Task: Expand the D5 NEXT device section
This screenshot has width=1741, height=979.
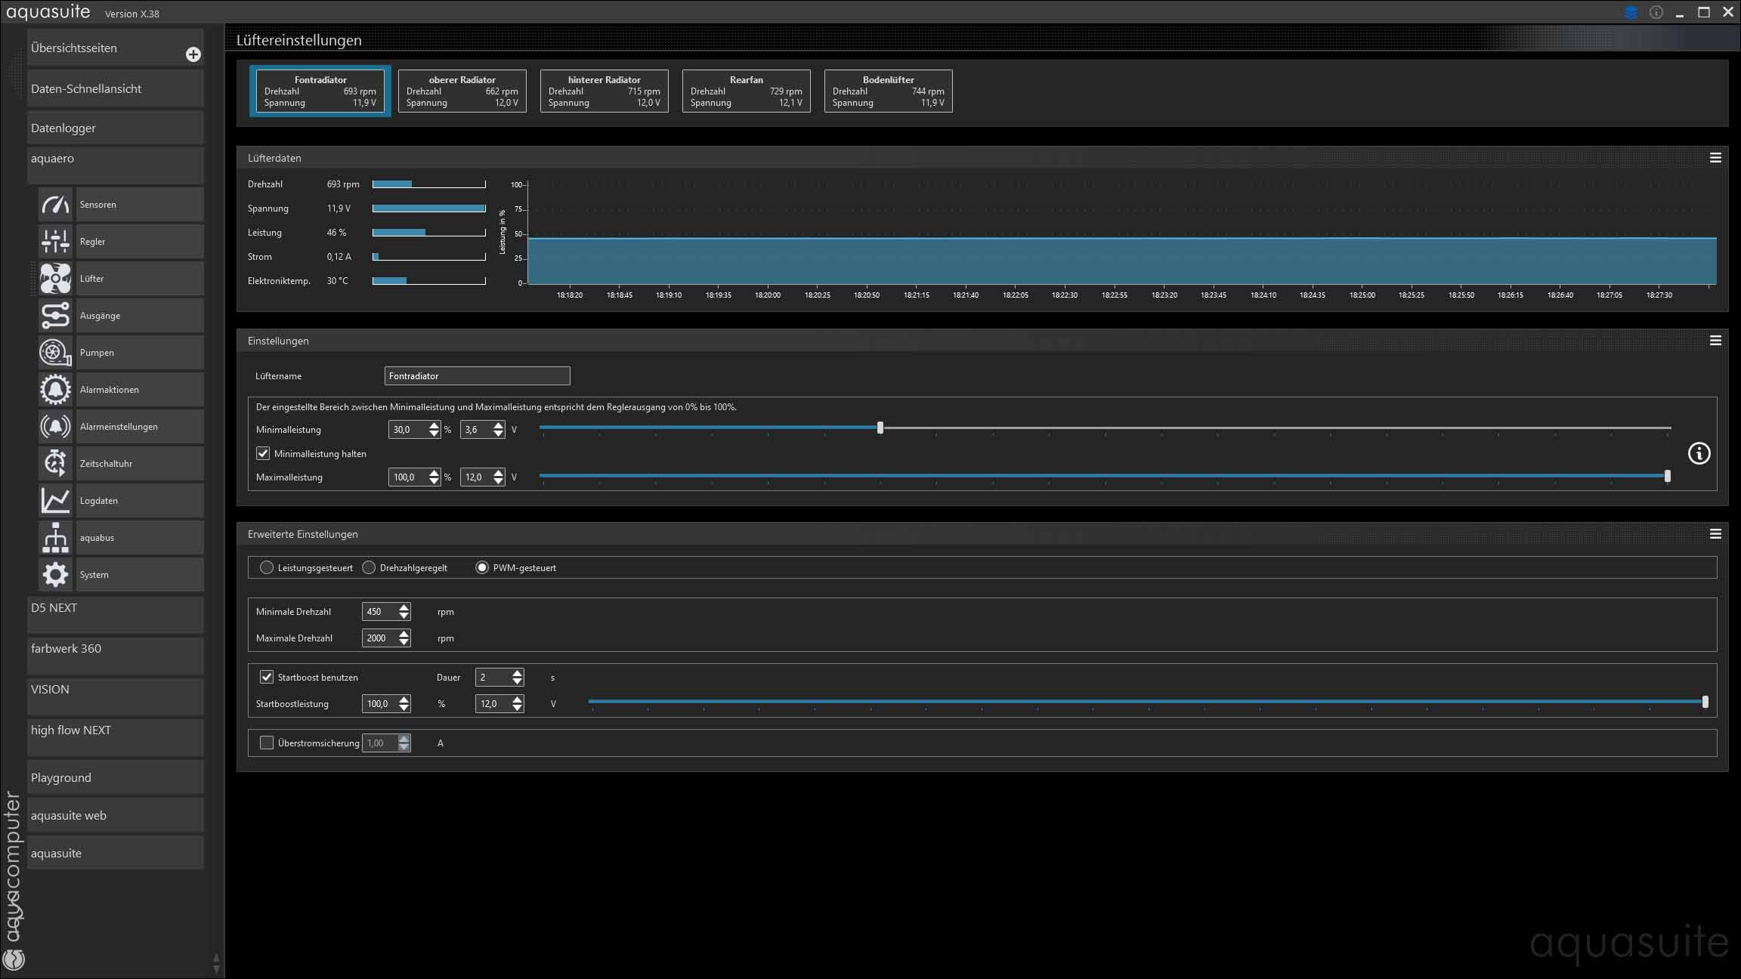Action: (x=115, y=614)
